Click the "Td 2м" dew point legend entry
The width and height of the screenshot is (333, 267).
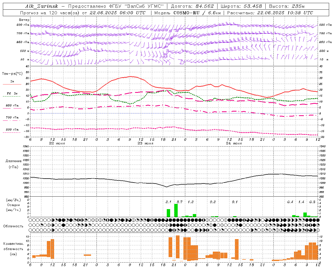[x=12, y=93]
